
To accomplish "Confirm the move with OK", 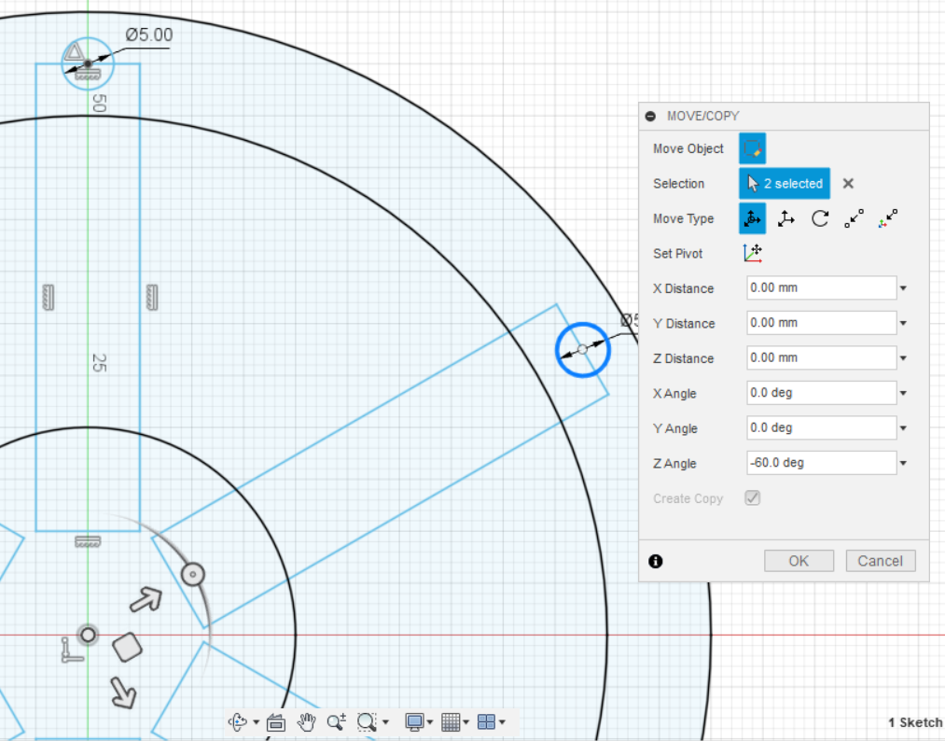I will point(799,561).
